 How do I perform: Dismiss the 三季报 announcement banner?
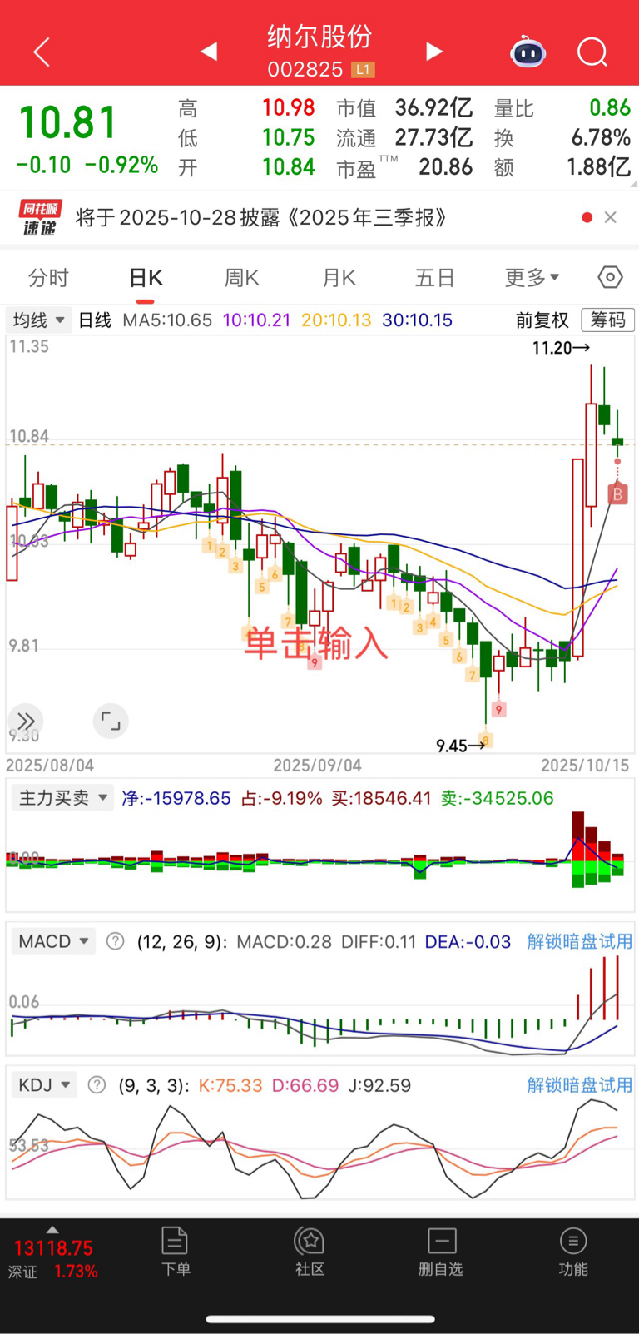tap(610, 217)
